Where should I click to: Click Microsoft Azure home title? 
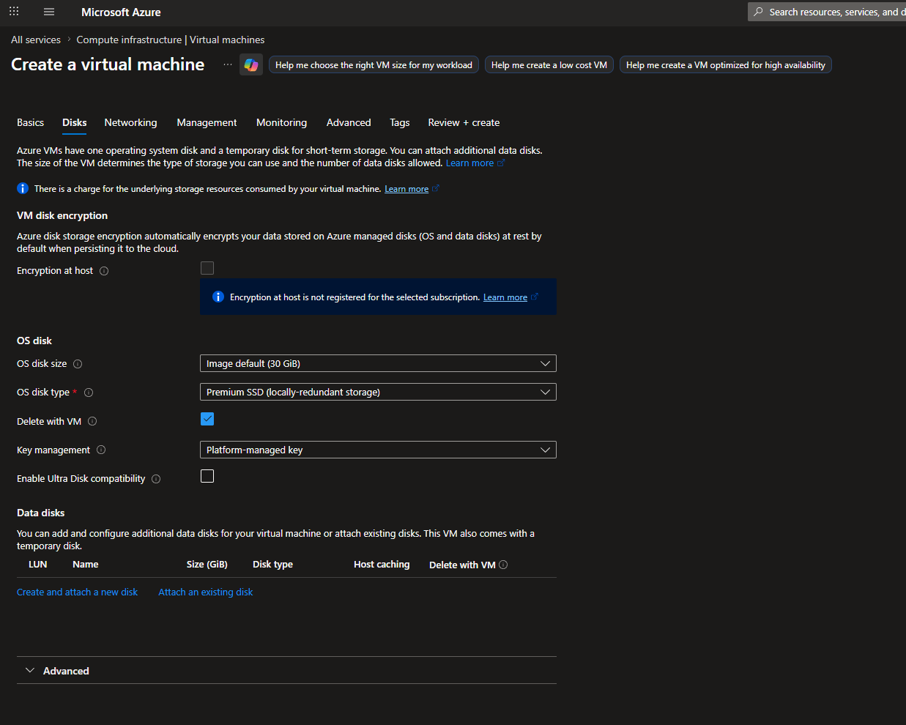click(x=121, y=12)
